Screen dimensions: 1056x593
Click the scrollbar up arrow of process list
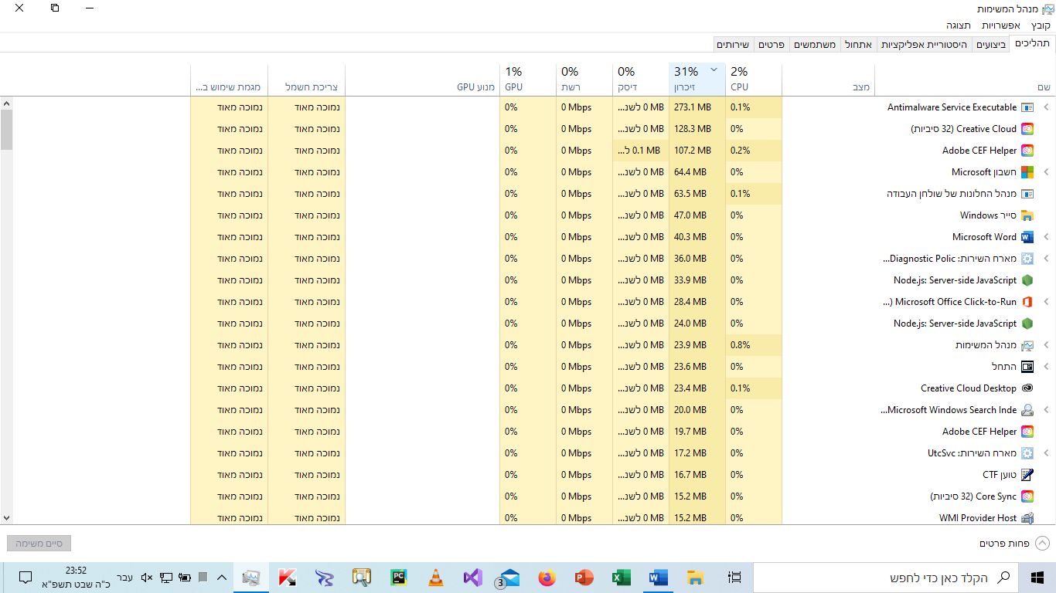point(6,103)
